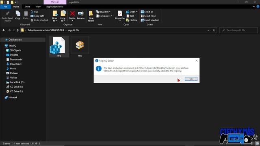Switch to Application Tools tab
Screen dimensions: 260x146
[55, 6]
